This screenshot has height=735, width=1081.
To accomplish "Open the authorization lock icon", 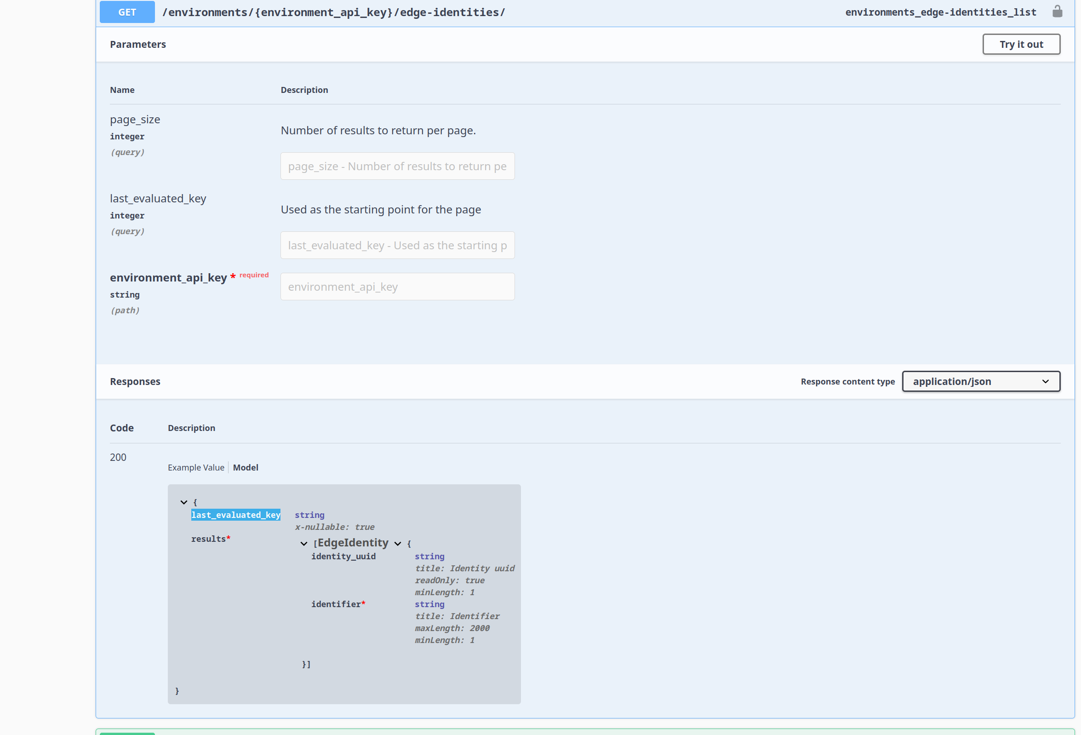I will pos(1057,11).
